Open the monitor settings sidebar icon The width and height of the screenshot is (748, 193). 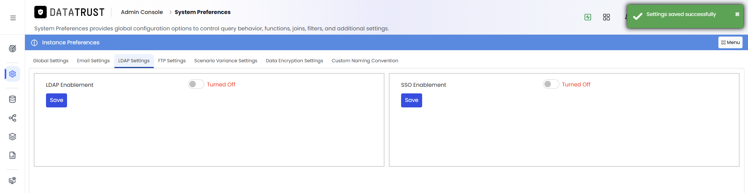click(x=12, y=181)
